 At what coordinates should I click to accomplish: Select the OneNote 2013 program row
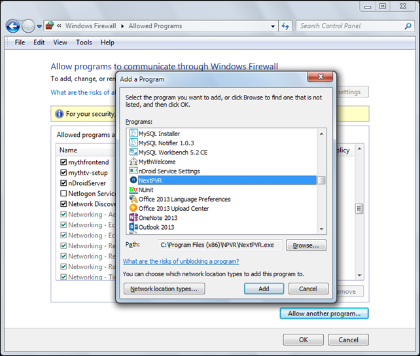[x=222, y=218]
